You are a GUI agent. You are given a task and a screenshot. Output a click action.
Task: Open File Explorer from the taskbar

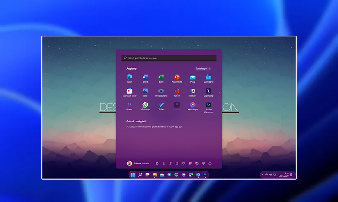(x=155, y=175)
